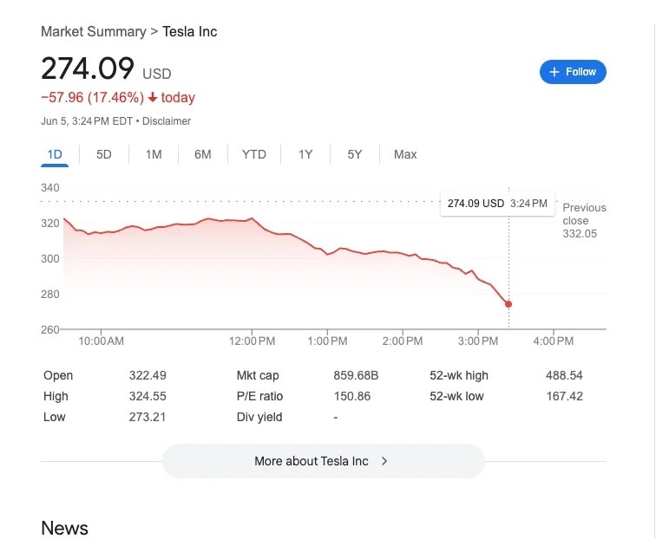Switch to the 1D chart tab
The height and width of the screenshot is (539, 656).
pos(55,154)
